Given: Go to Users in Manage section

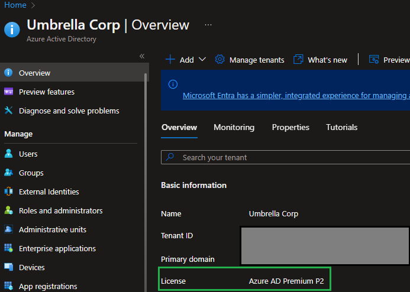Looking at the screenshot, I should [x=28, y=154].
